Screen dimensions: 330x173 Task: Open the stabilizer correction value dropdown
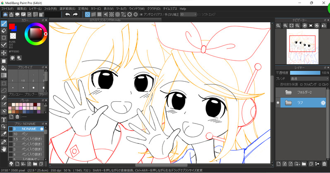(188, 14)
